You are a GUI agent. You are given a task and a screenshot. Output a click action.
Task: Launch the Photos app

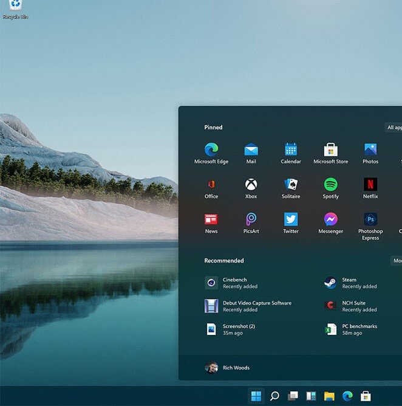[370, 153]
